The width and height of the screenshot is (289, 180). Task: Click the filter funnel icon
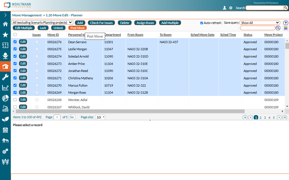coord(286,23)
